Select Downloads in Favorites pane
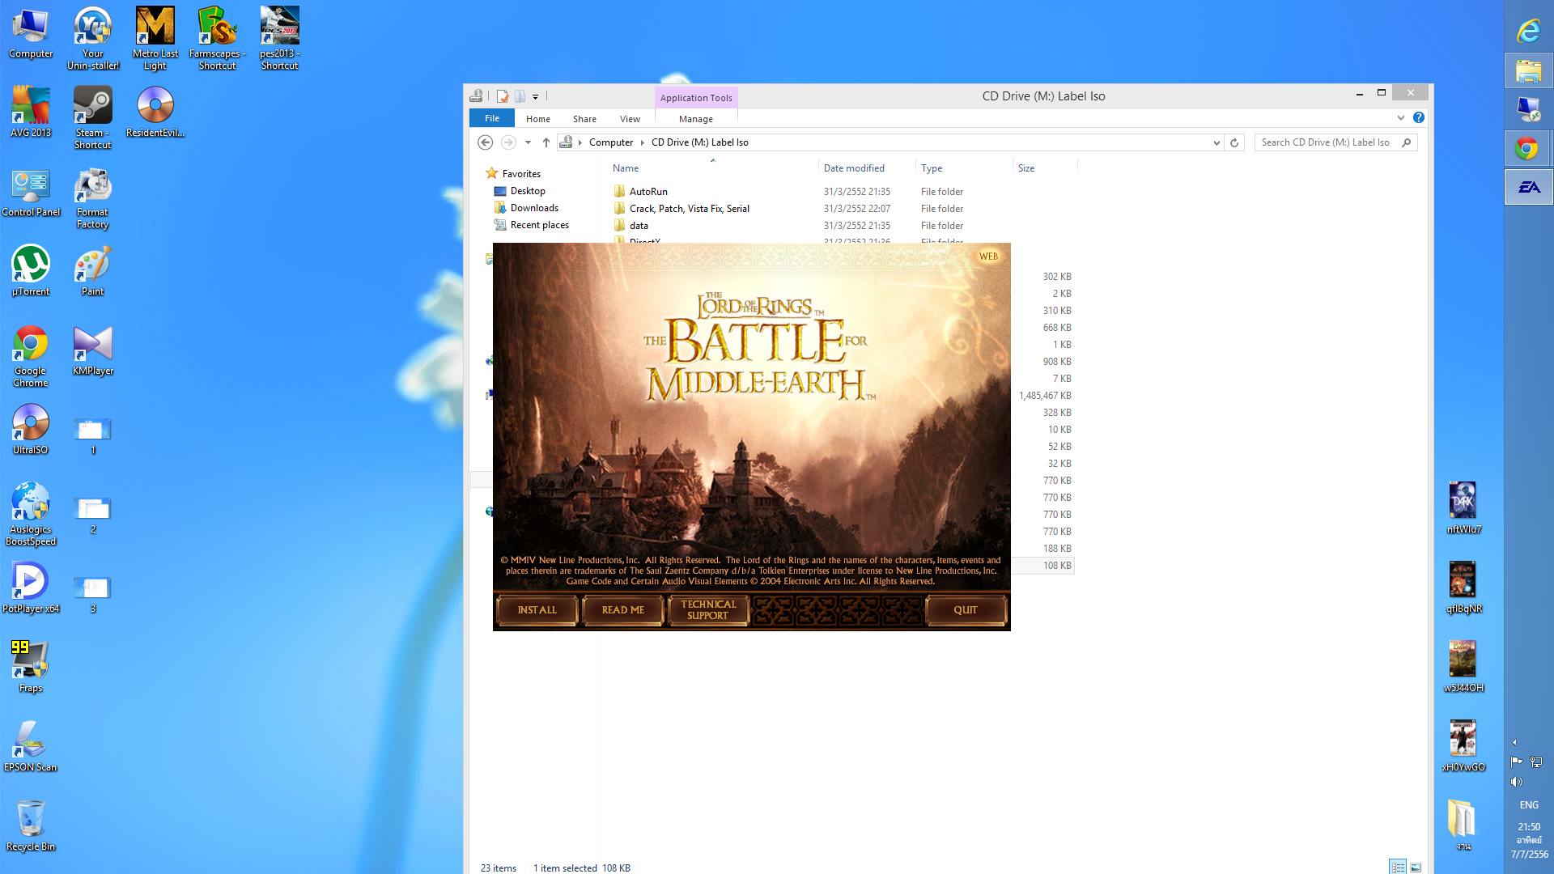The image size is (1554, 874). tap(534, 208)
